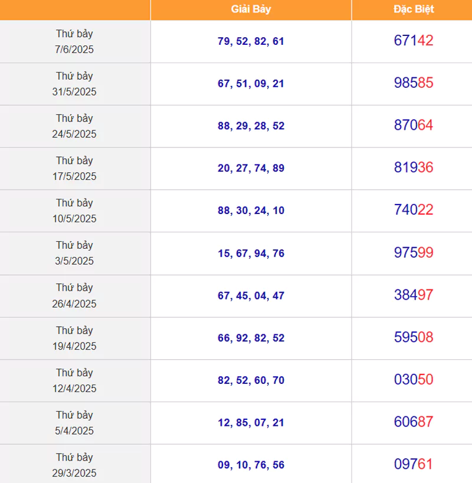Viewport: 472px width, 483px height.
Task: Click the Đặc Biệt column header
Action: [413, 9]
